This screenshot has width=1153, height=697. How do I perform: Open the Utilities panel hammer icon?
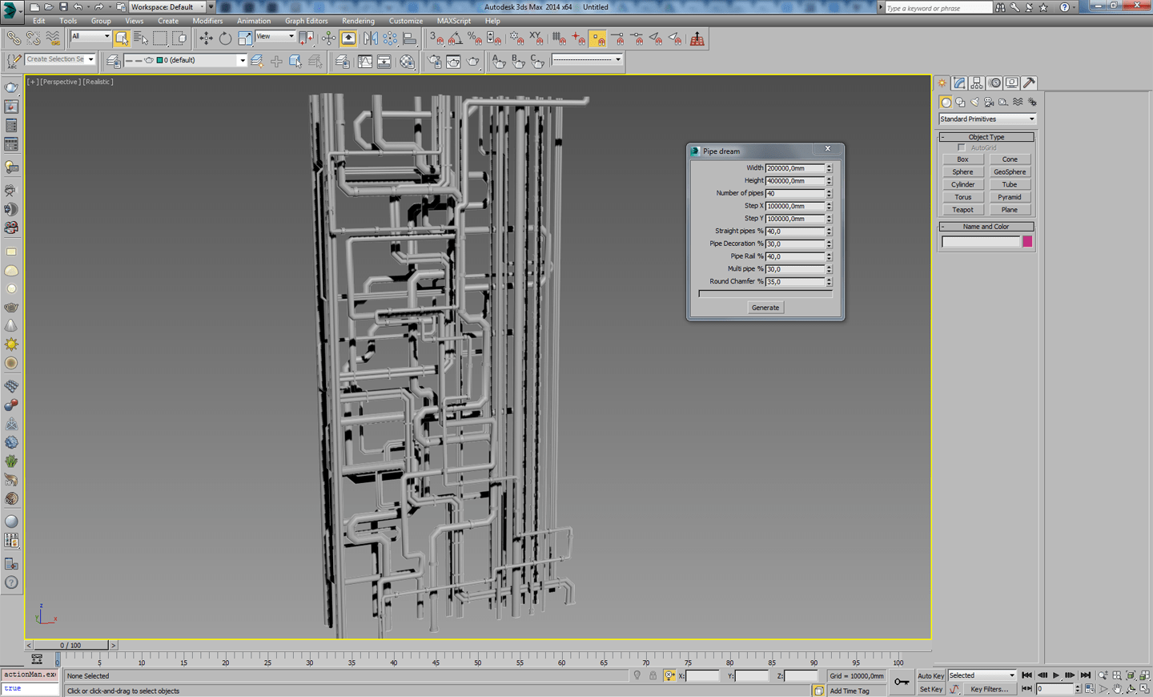(x=1029, y=83)
